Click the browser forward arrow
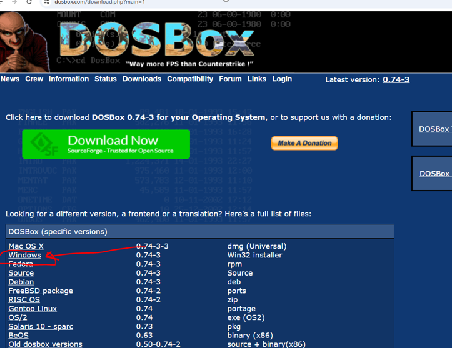This screenshot has height=348, width=452. pos(14,2)
